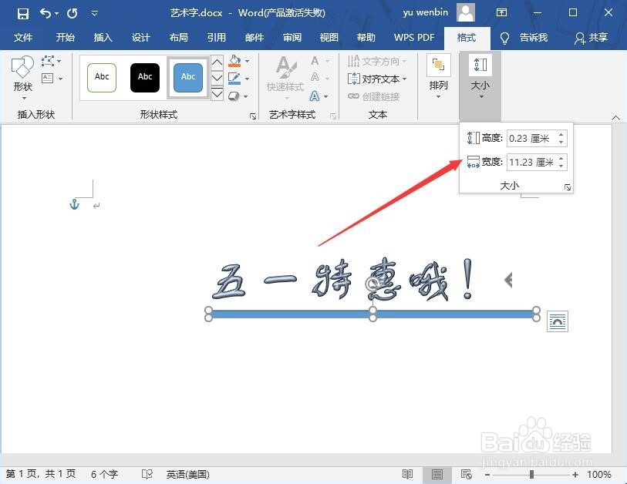This screenshot has width=627, height=484.
Task: Collapse the ribbon with the chevron arrow
Action: [616, 117]
